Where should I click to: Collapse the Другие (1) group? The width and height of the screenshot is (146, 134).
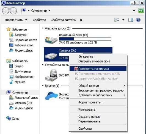(x=43, y=86)
